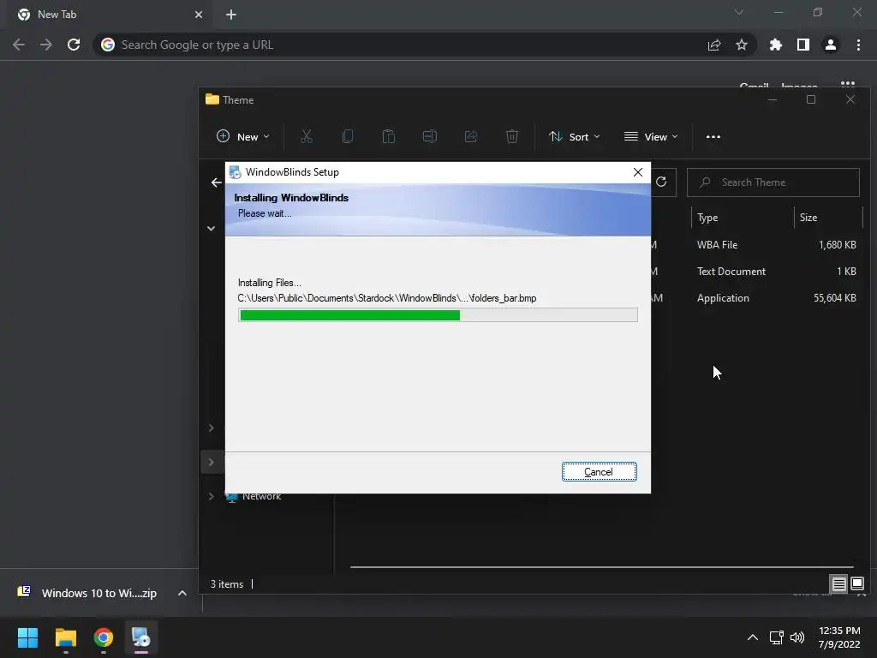The width and height of the screenshot is (877, 658).
Task: Open Chrome from the taskbar
Action: pyautogui.click(x=104, y=637)
